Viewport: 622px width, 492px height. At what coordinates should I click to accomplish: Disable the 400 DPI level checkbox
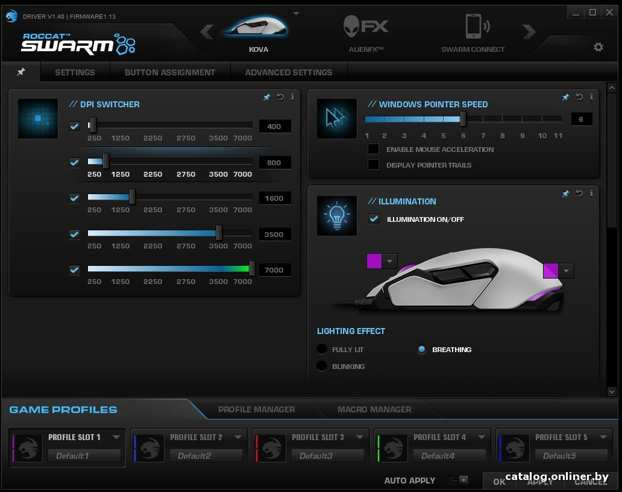pos(74,126)
